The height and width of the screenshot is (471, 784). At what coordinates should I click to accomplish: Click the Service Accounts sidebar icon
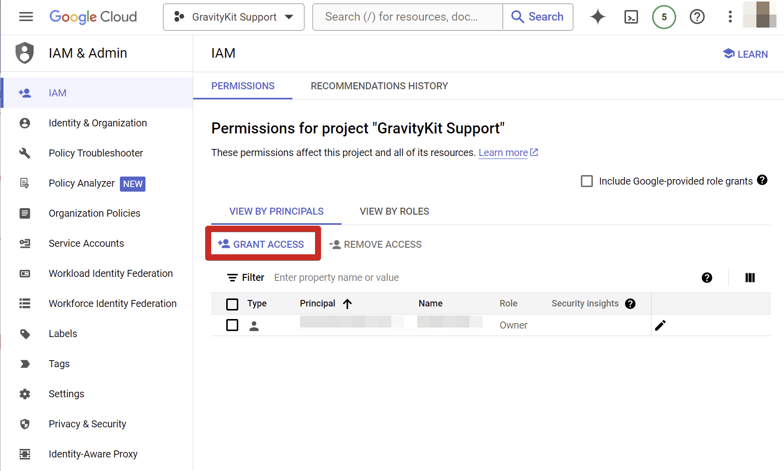coord(25,243)
